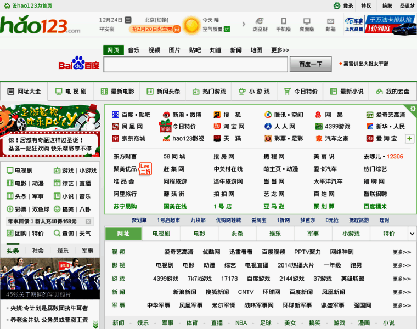
Task: Click the green plus add-site button
Action: coord(409,139)
